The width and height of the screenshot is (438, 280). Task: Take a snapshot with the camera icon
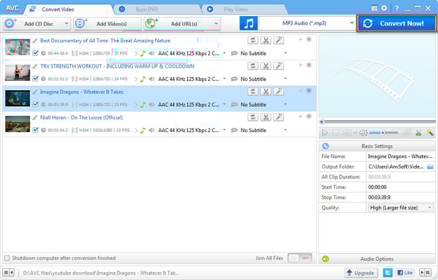347,133
